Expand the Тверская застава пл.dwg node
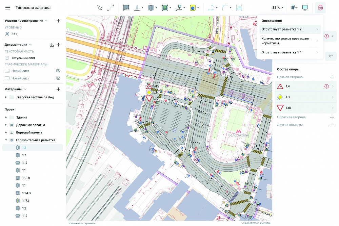Viewport: 339px width, 226px height. [x=6, y=97]
